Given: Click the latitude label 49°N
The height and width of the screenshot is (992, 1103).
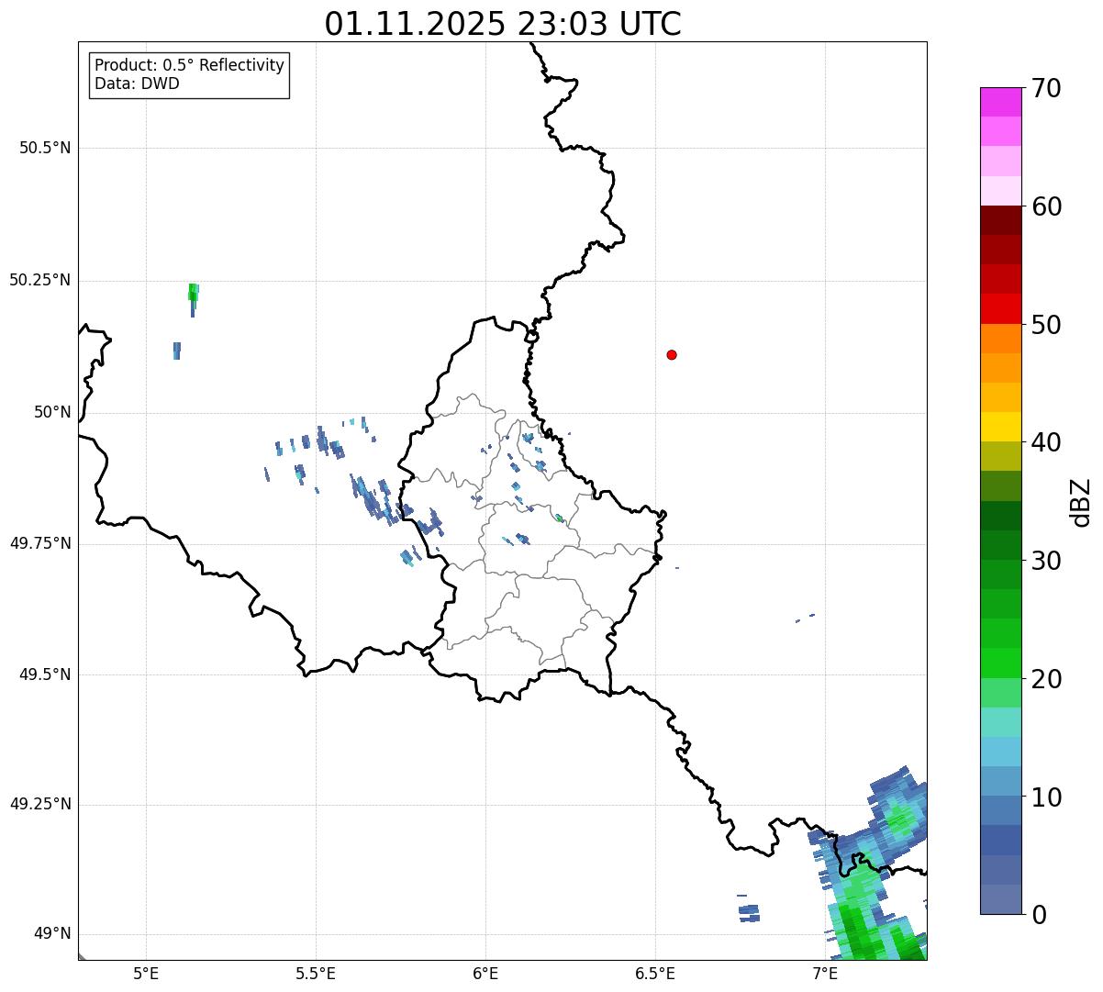Looking at the screenshot, I should point(52,934).
